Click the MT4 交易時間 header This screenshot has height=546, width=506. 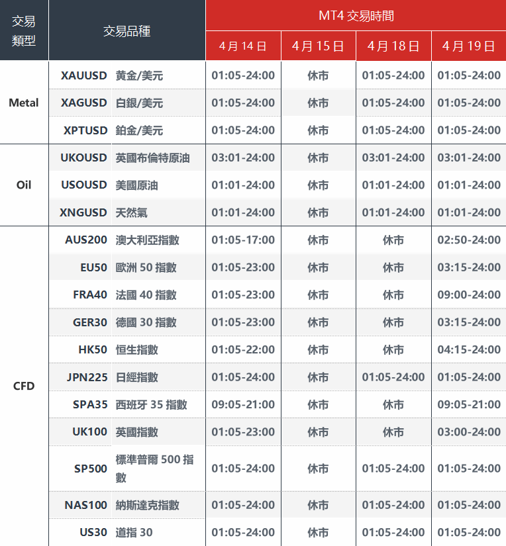[x=356, y=15]
